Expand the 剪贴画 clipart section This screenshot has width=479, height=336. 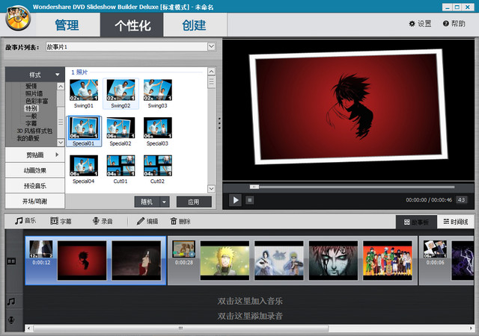click(34, 155)
